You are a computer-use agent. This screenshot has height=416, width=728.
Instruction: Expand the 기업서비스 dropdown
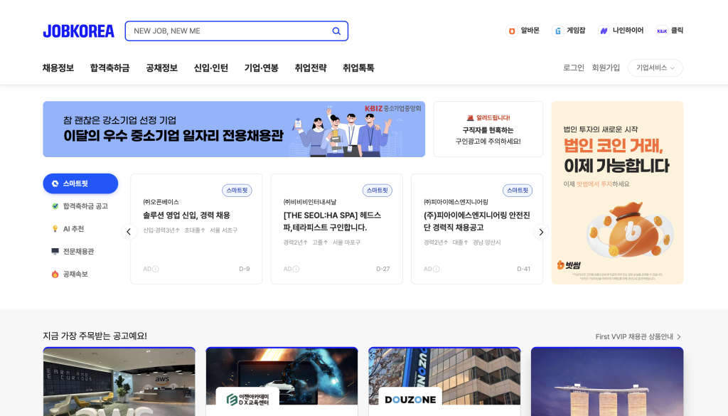pos(654,68)
